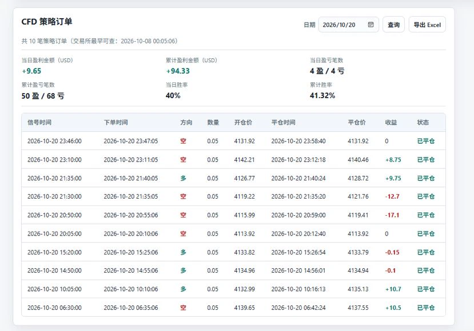This screenshot has width=474, height=331.
Task: Click the 收益 column header
Action: click(x=391, y=123)
